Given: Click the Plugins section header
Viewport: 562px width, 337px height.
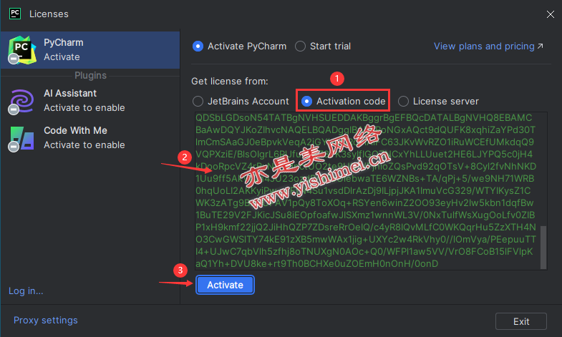Looking at the screenshot, I should coord(90,76).
